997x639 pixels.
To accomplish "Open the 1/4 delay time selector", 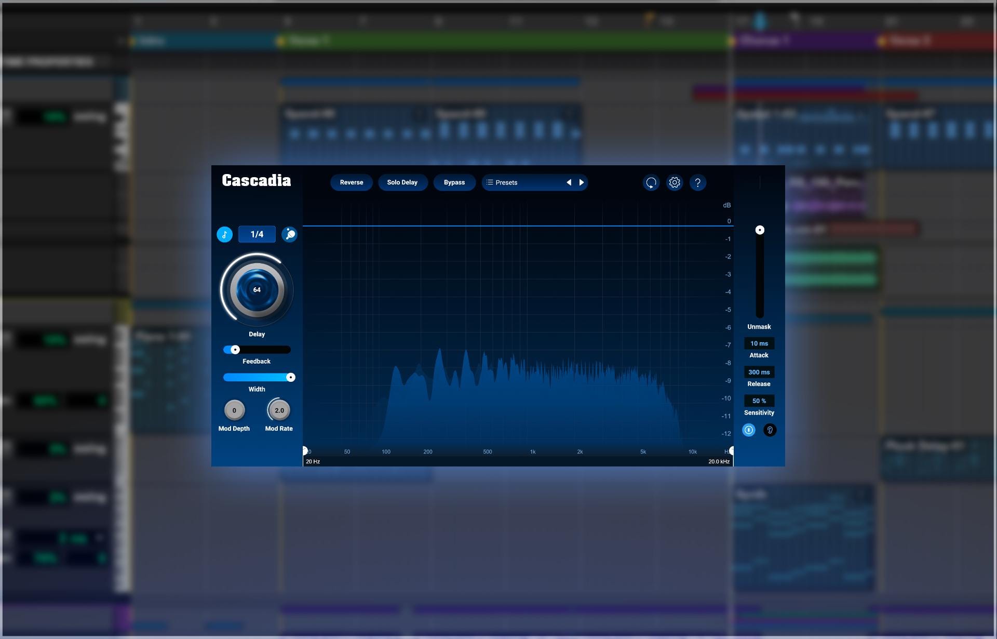I will point(257,234).
